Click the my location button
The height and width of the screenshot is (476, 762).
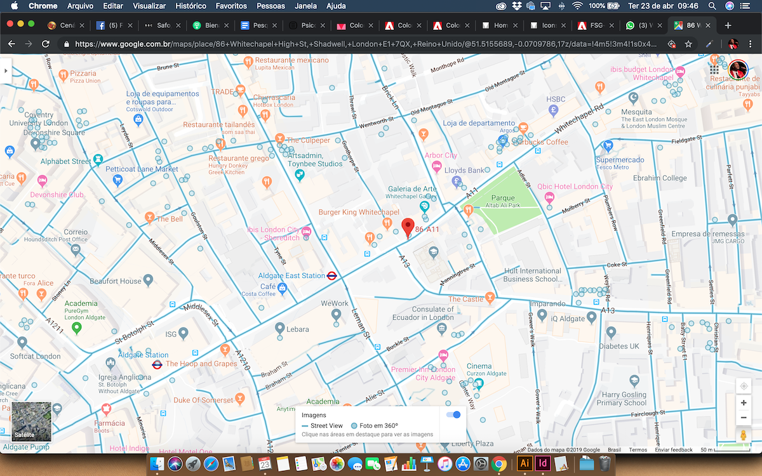743,386
